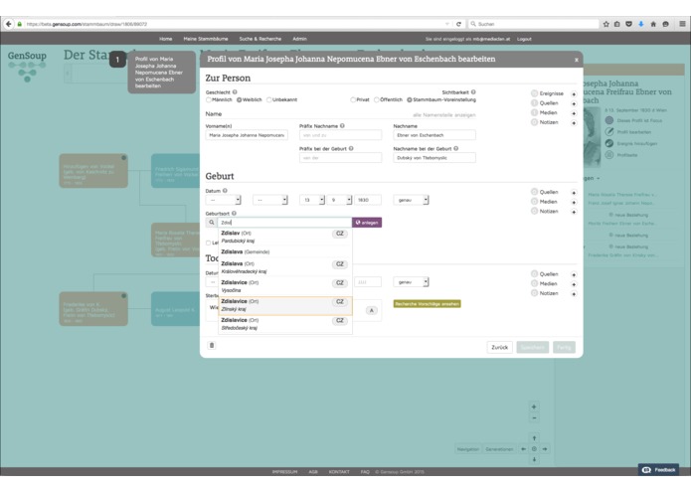The image size is (691, 491).
Task: Go to browser home page icon
Action: [x=653, y=24]
